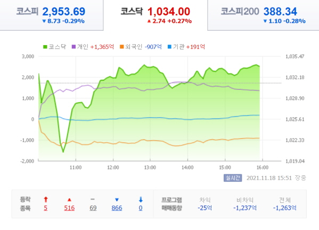Click the 코스닥 change +0.27% text
319x230 pixels.
pos(179,21)
